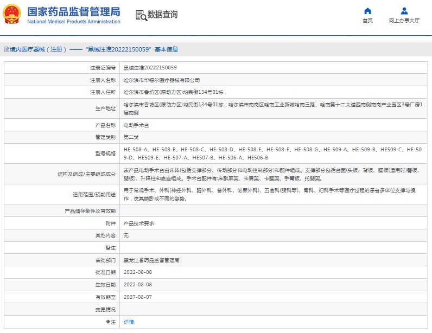This screenshot has height=333, width=432.
Task: Go to 首页 text label
Action: [367, 21]
